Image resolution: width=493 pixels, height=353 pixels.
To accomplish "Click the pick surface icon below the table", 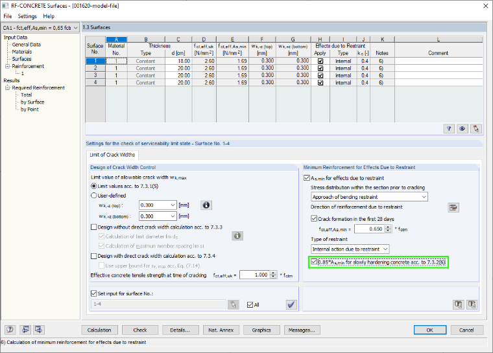I will click(475, 128).
